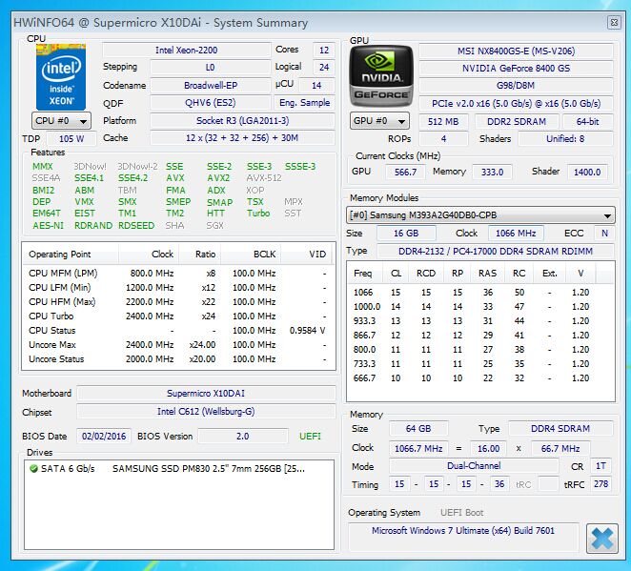The image size is (631, 571).
Task: Click the Eng. Sample field
Action: click(304, 103)
